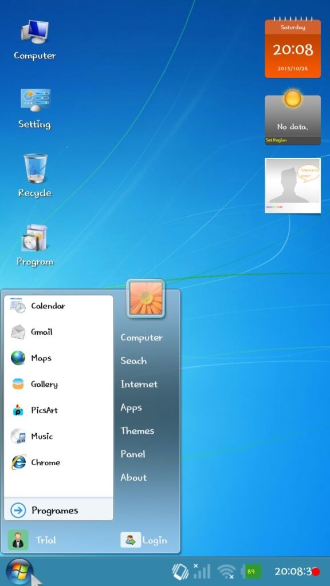Click the Gmail envelope icon
The image size is (330, 586).
coord(18,332)
